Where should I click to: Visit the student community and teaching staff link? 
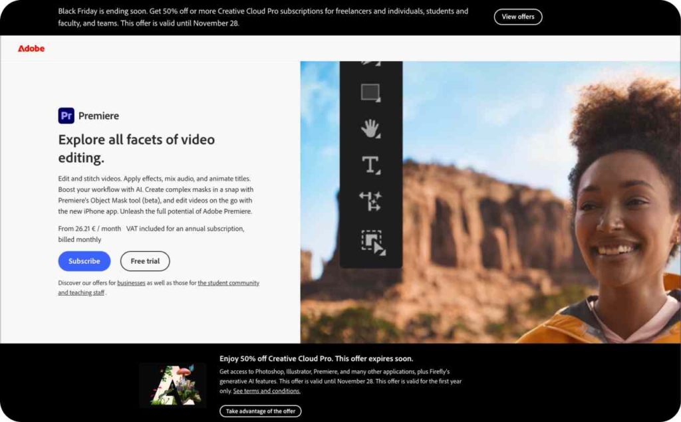[x=229, y=282]
